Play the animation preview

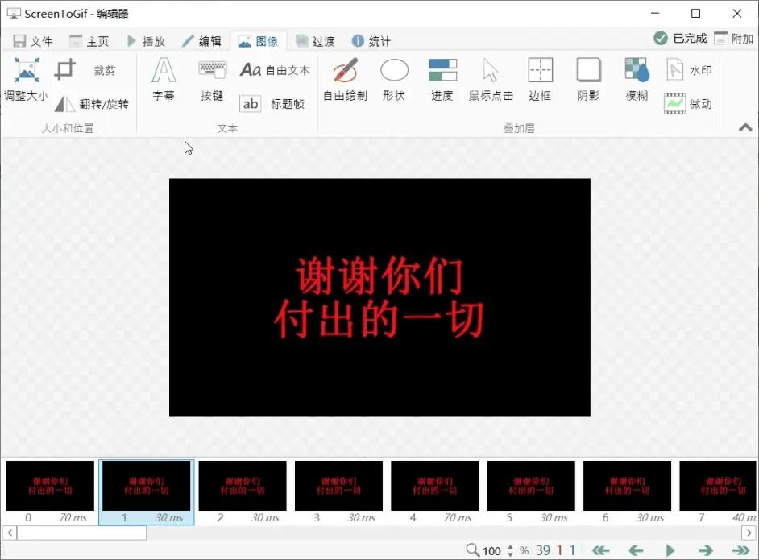[670, 550]
